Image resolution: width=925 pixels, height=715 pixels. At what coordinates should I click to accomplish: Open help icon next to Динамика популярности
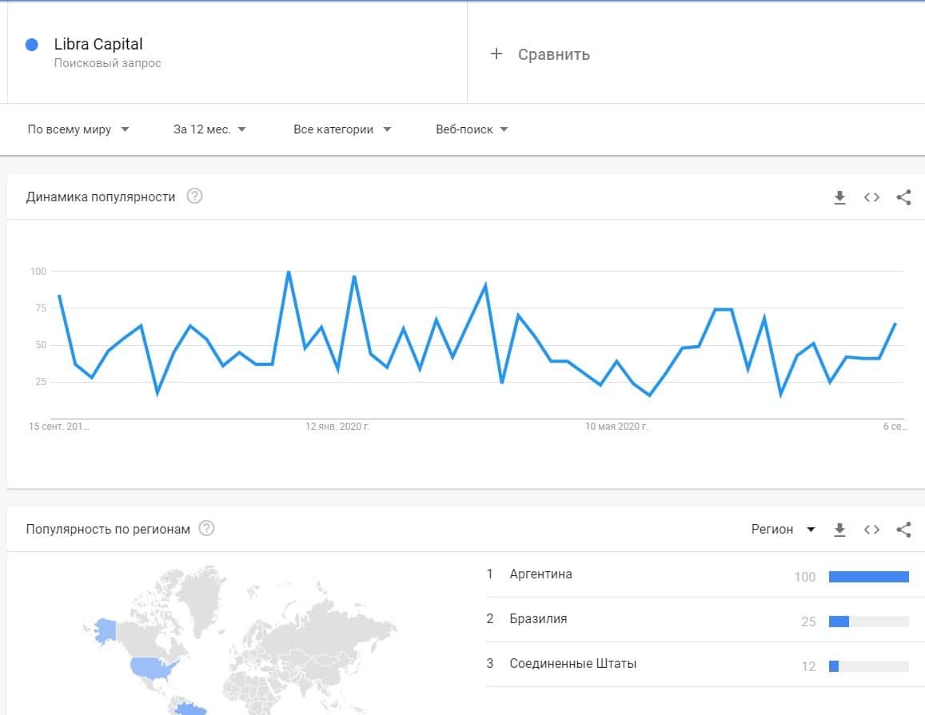(194, 197)
